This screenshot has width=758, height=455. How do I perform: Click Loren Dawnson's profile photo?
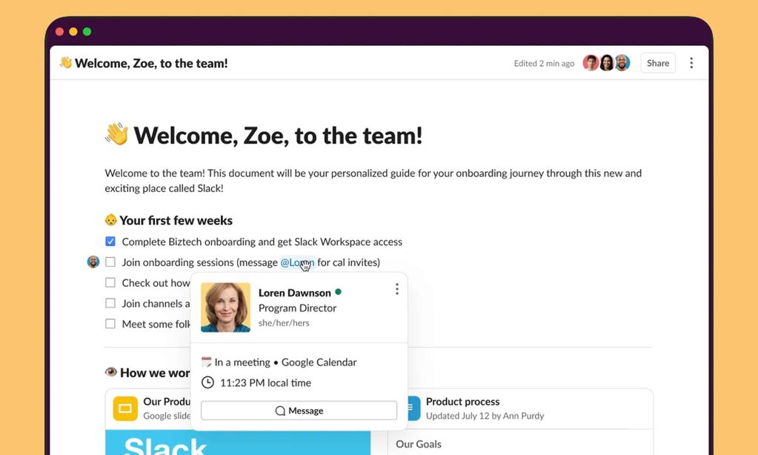(225, 305)
